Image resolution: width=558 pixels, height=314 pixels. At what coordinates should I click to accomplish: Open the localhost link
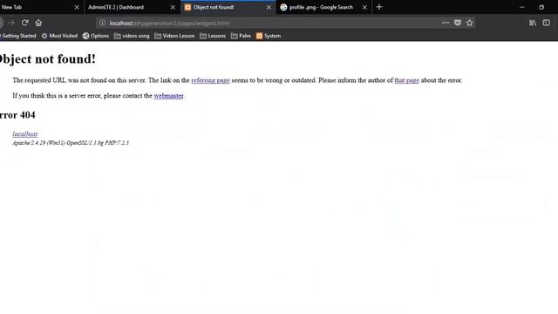click(x=25, y=134)
